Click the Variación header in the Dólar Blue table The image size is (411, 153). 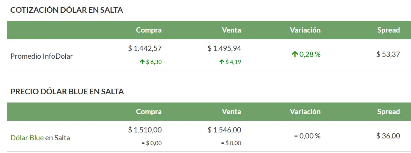pyautogui.click(x=305, y=111)
